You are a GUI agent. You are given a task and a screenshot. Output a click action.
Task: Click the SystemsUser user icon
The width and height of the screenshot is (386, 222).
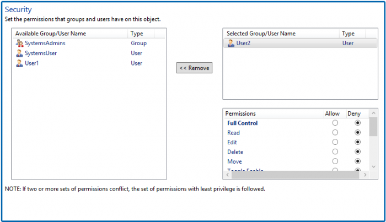[x=20, y=53]
